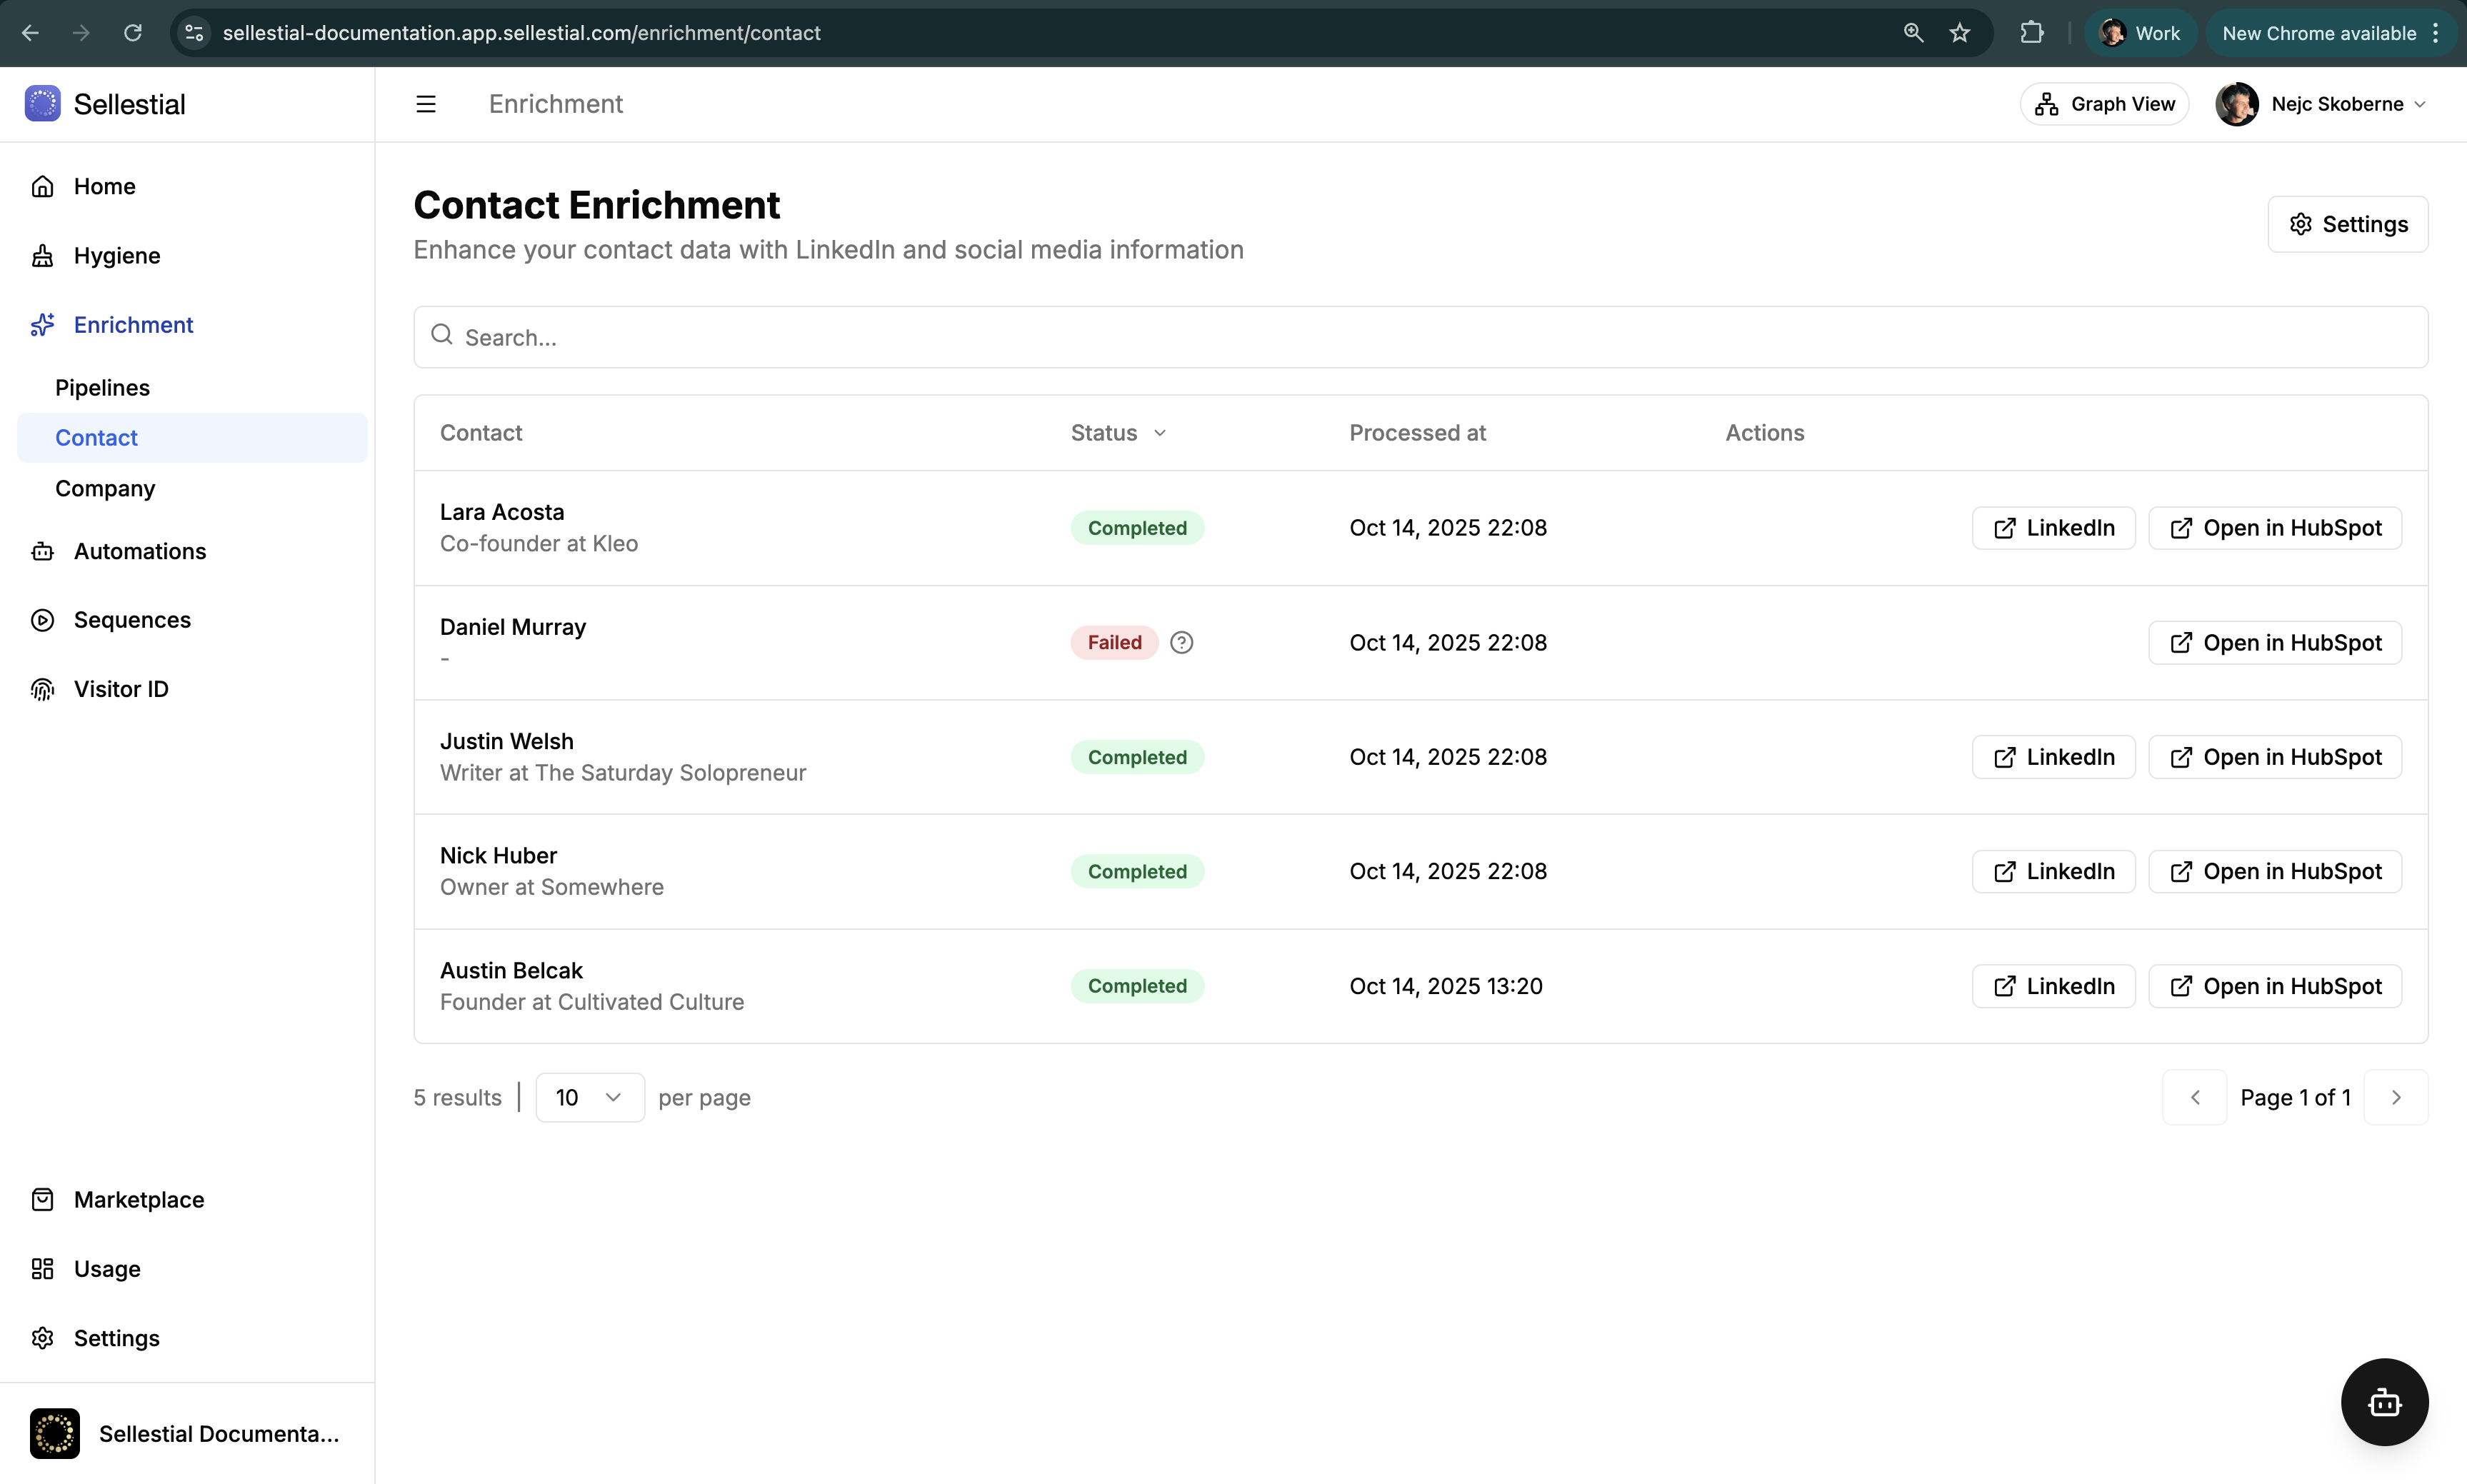Select the Company submenu item
Viewport: 2467px width, 1484px height.
(105, 489)
